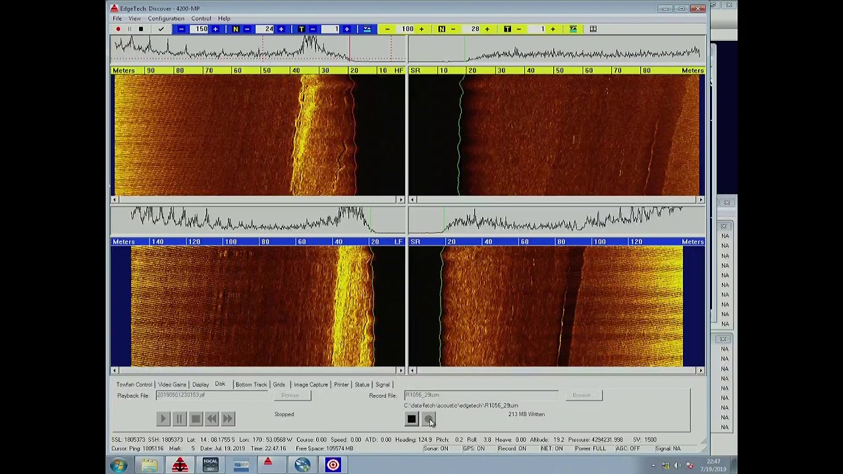Screen dimensions: 843x474
Task: Switch to the Video Gains tab
Action: tap(172, 384)
